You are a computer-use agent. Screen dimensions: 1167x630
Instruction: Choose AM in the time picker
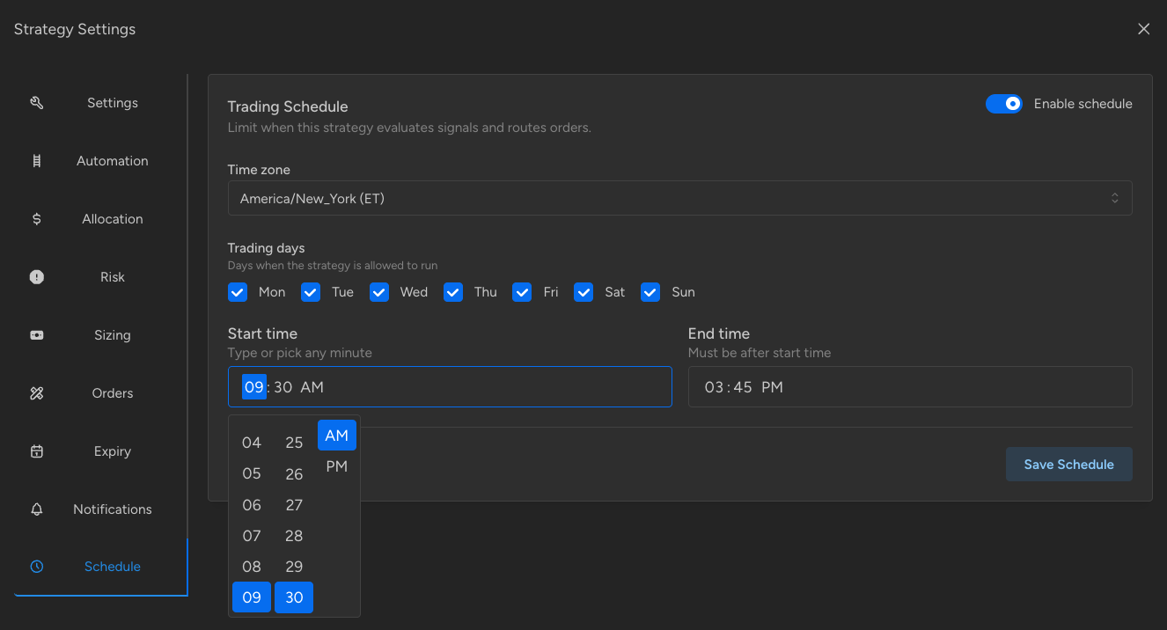click(337, 436)
